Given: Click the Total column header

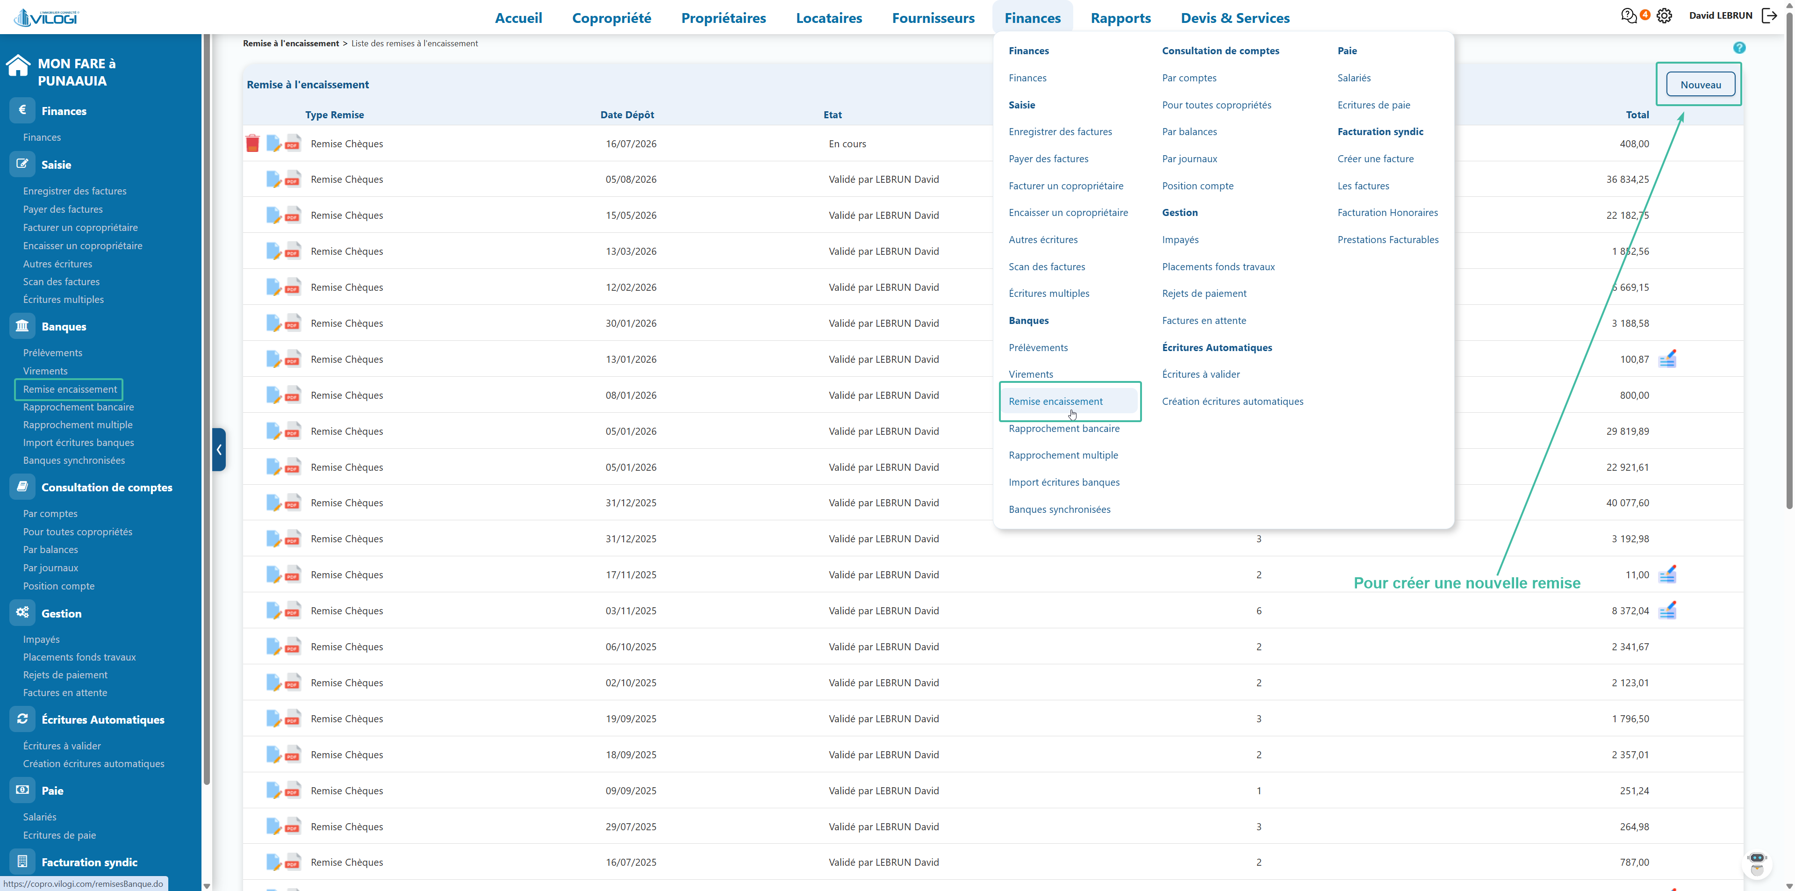Looking at the screenshot, I should (x=1637, y=115).
